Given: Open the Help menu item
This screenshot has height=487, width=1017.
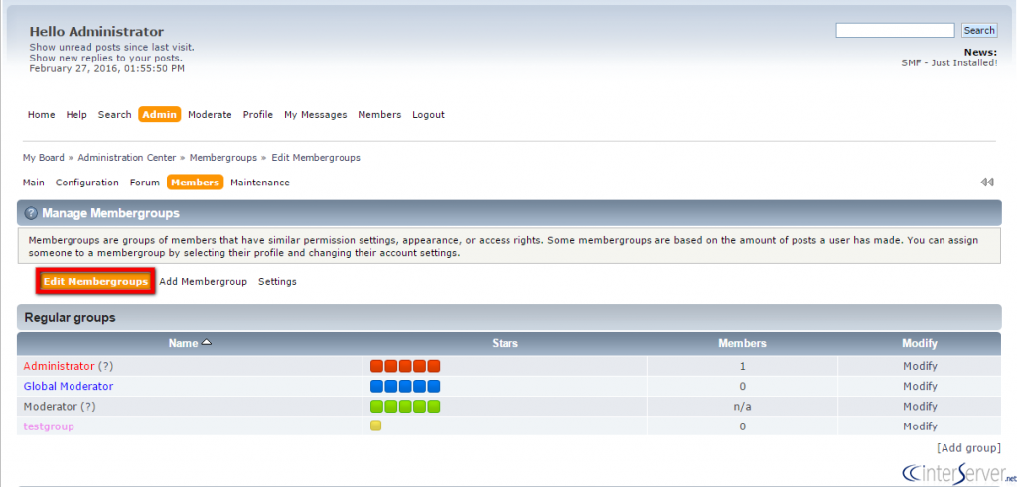Looking at the screenshot, I should tap(76, 115).
